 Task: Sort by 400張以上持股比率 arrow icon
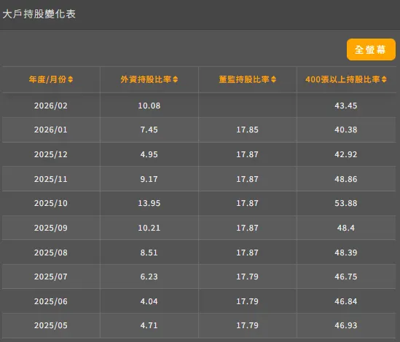(x=384, y=79)
